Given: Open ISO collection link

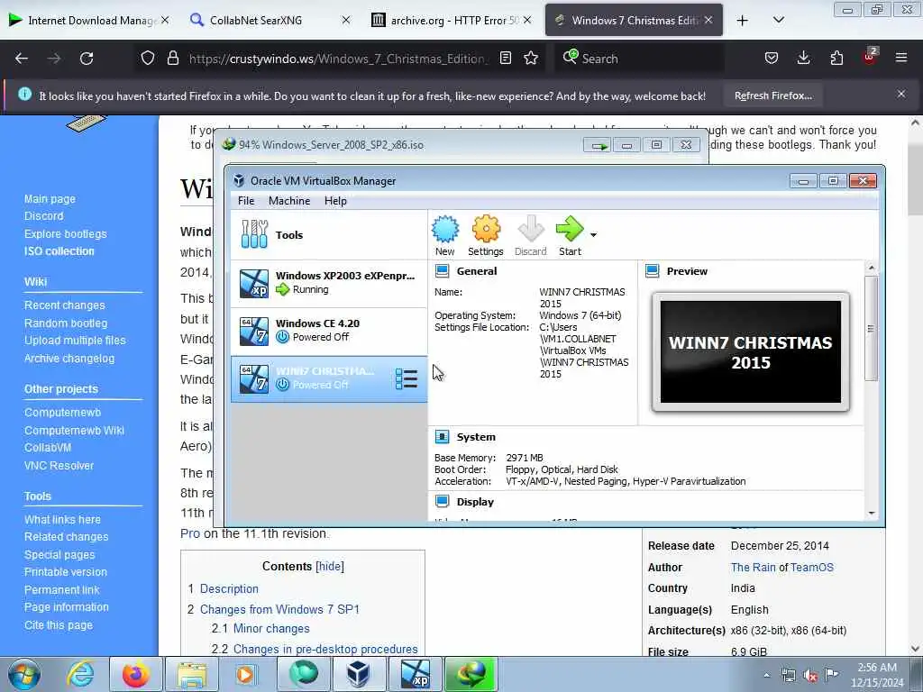Looking at the screenshot, I should [59, 251].
